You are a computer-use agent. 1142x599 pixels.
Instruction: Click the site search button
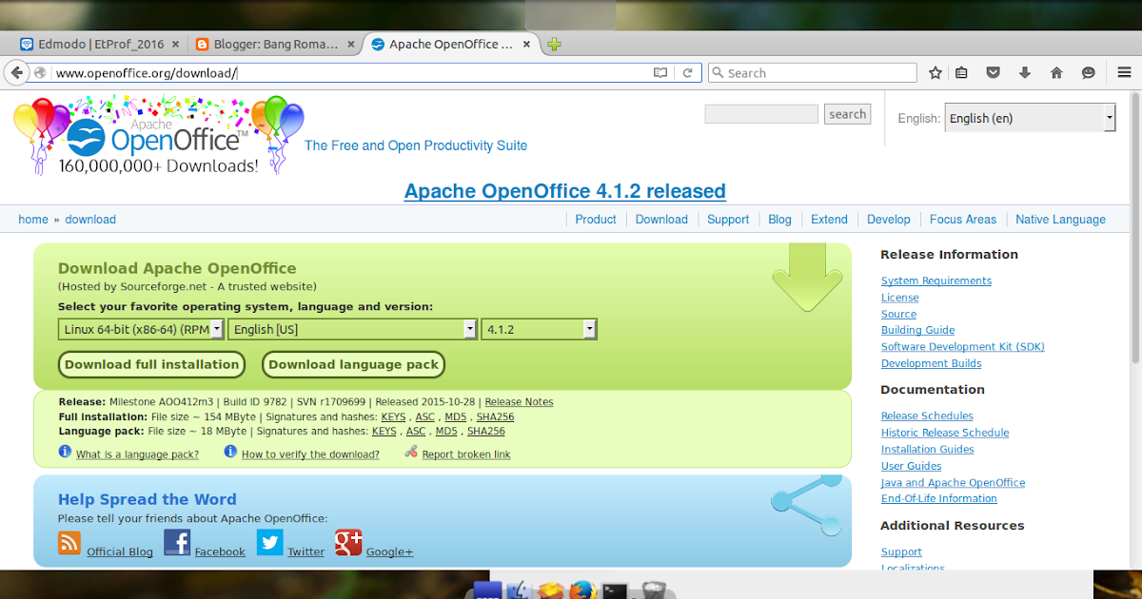847,114
